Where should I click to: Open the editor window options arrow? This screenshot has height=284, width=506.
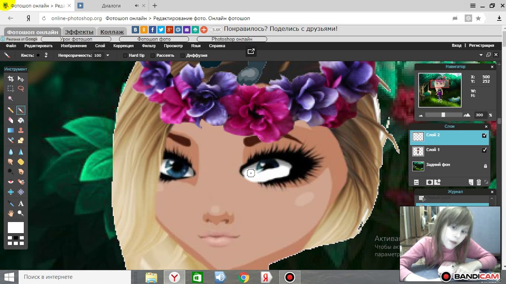click(x=481, y=55)
